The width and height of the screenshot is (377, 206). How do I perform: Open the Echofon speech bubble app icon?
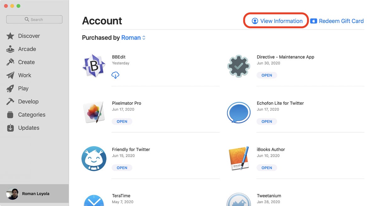pos(239,112)
